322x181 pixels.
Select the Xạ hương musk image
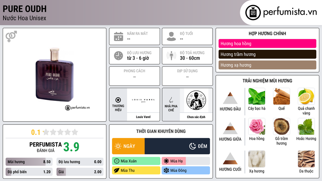pyautogui.click(x=257, y=159)
